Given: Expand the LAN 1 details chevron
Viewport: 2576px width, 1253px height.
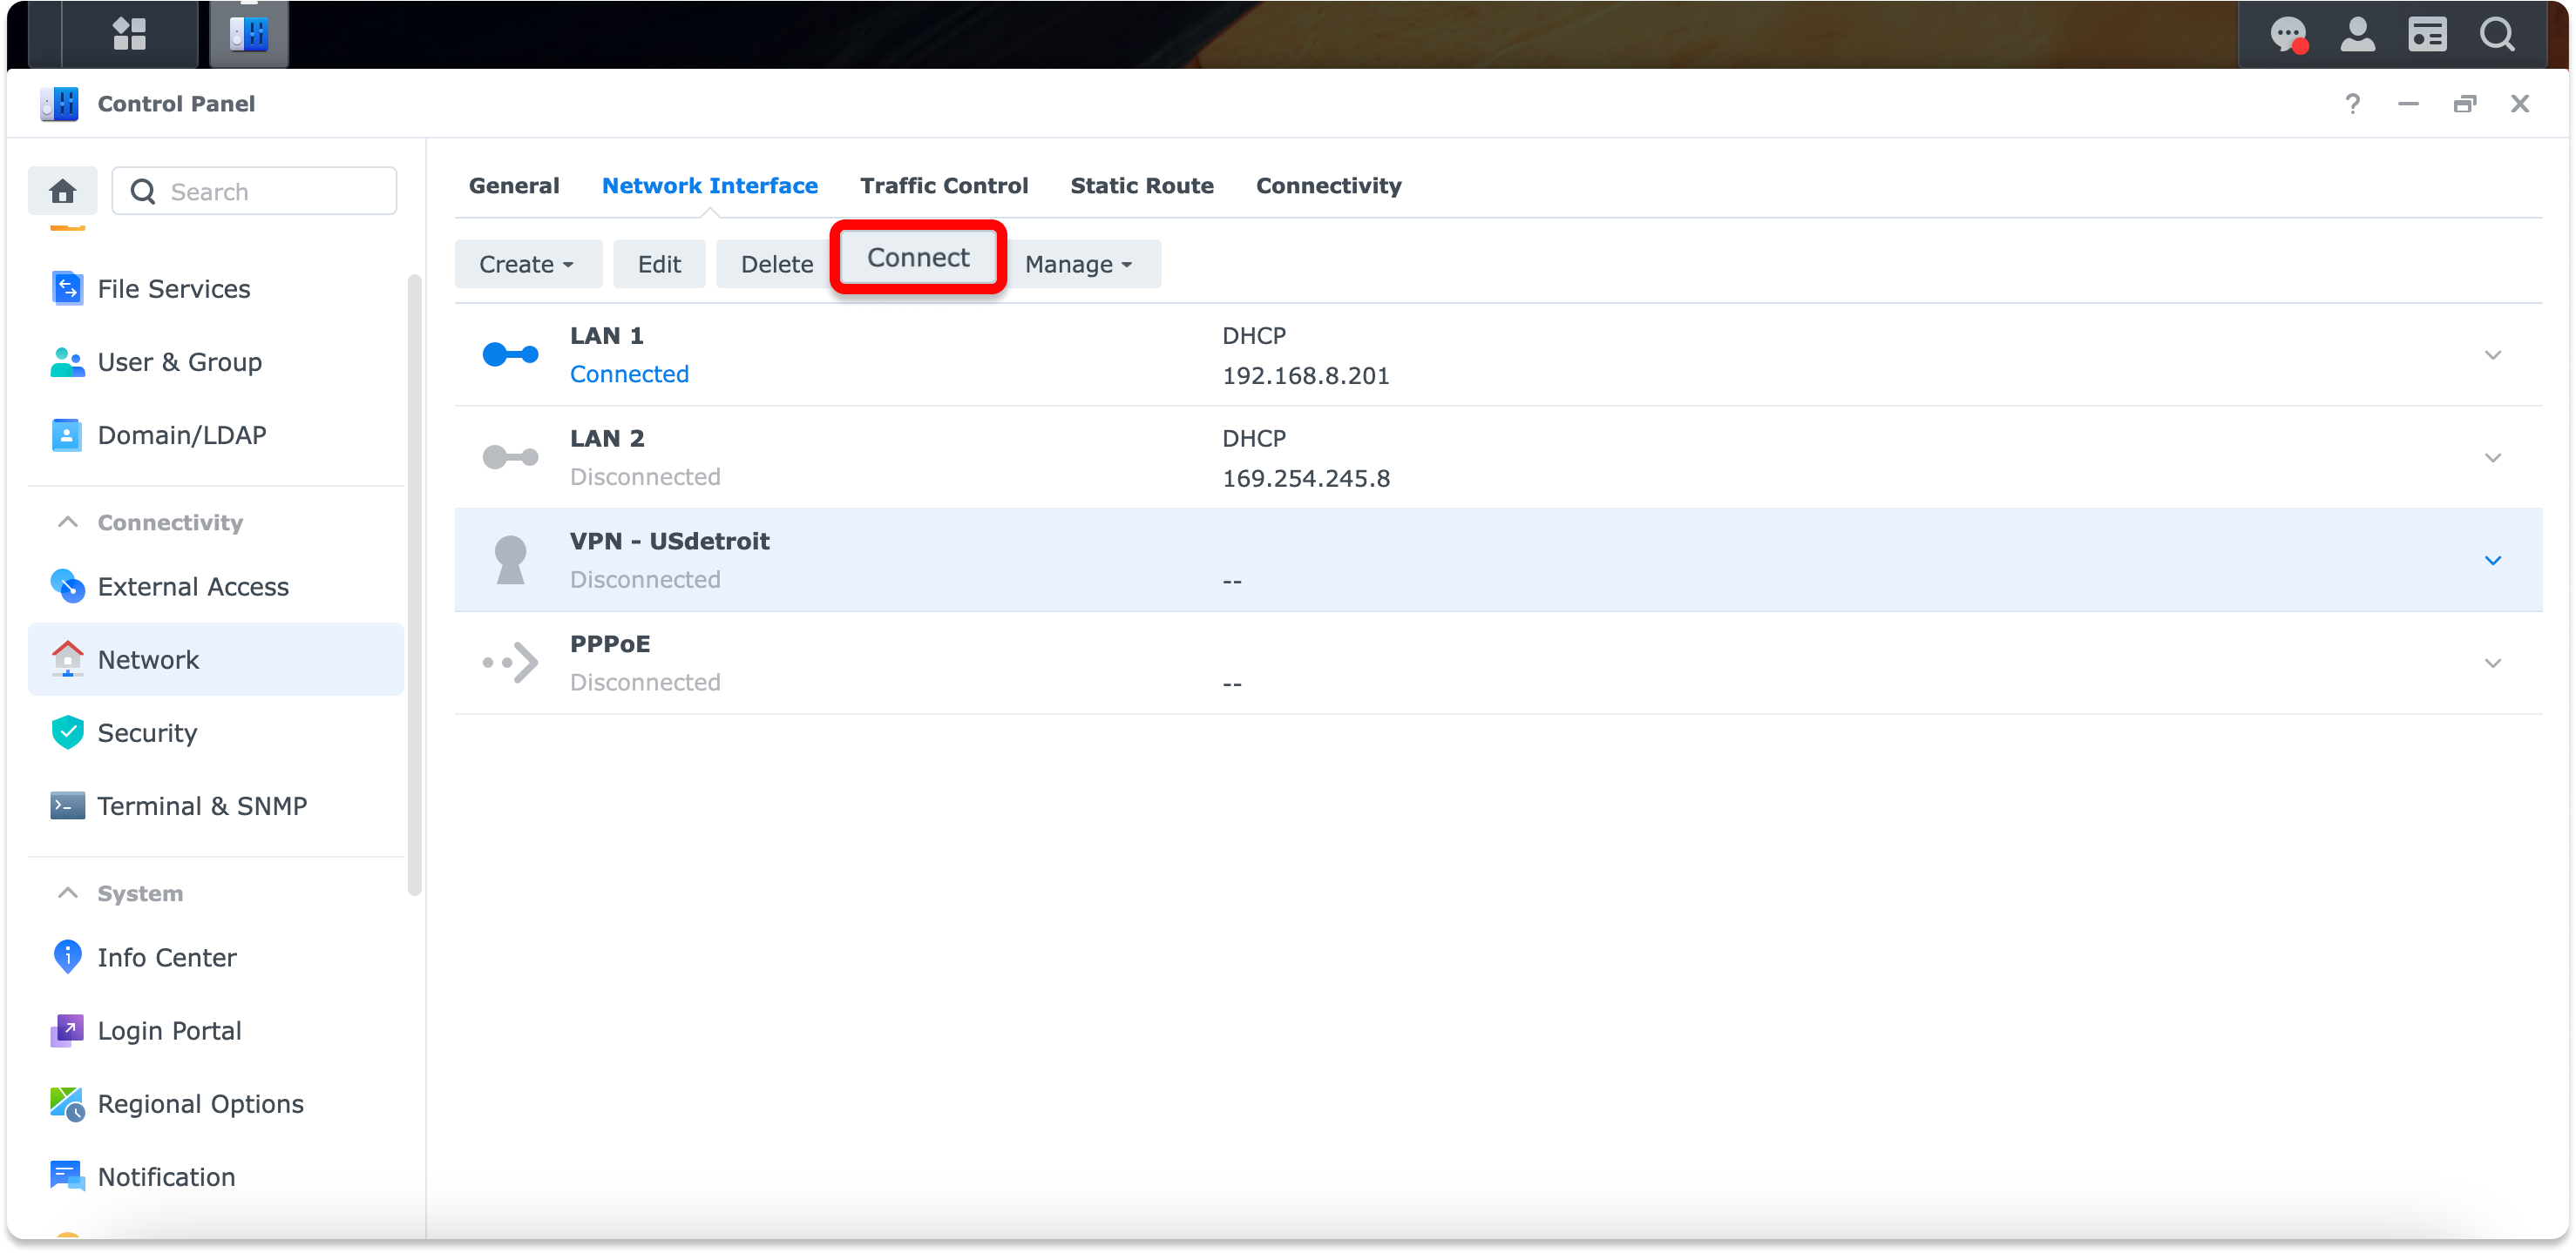Looking at the screenshot, I should [2492, 354].
